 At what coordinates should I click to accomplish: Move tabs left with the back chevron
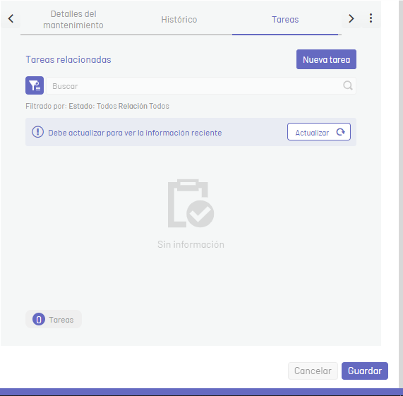click(11, 18)
